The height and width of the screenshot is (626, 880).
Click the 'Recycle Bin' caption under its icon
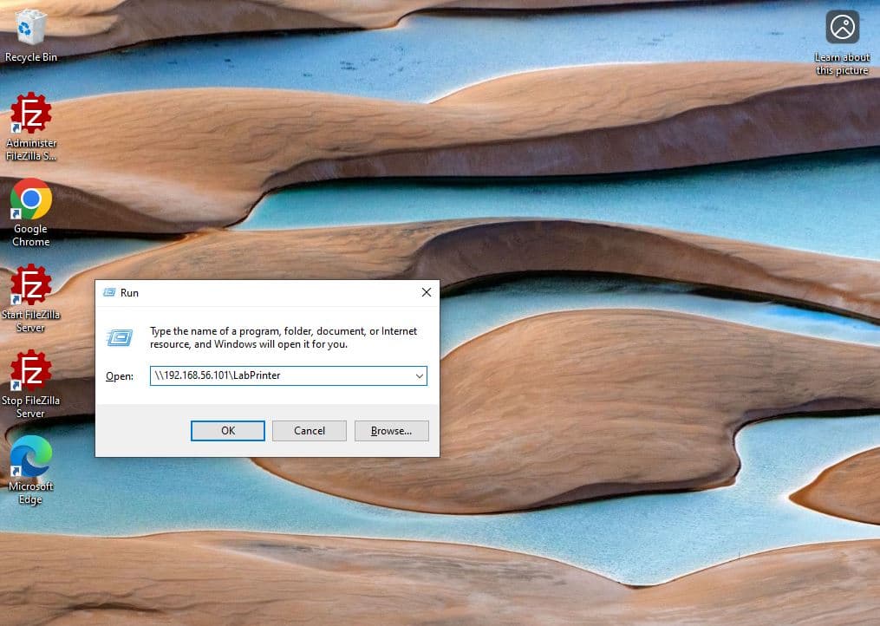(31, 57)
